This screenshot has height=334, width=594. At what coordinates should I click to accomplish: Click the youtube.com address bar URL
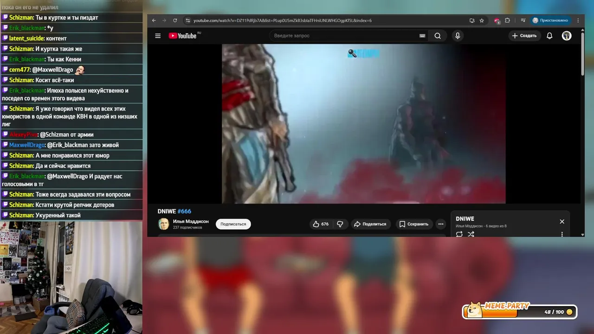point(282,20)
